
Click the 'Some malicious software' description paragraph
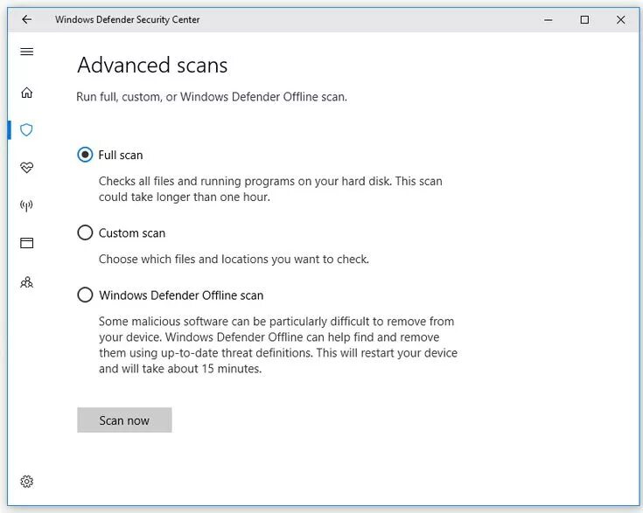tap(278, 345)
